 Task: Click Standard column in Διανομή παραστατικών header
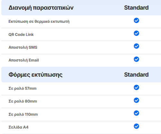point(136,8)
